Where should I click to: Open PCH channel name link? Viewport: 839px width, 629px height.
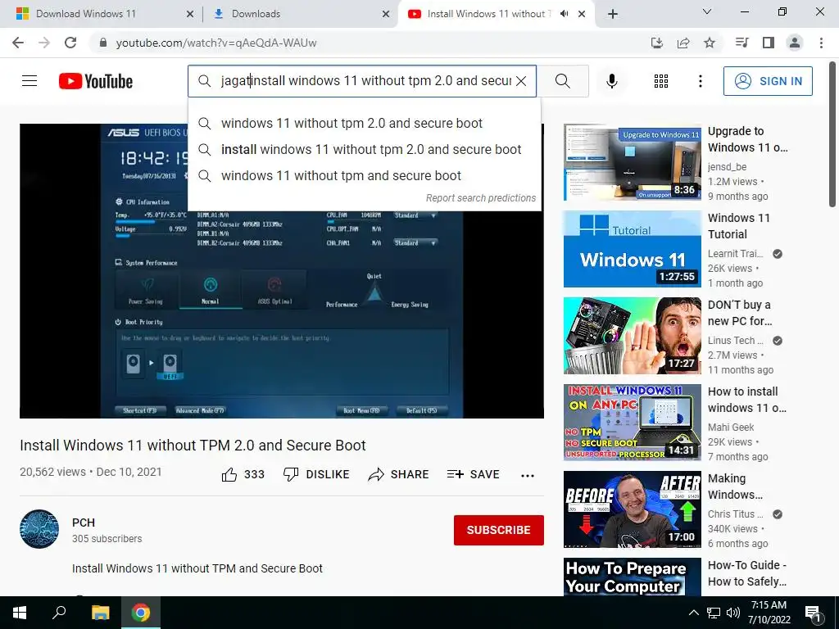84,523
